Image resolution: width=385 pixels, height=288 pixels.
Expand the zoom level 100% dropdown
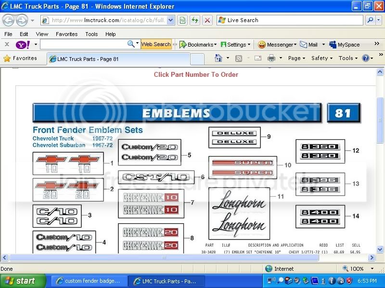pyautogui.click(x=372, y=269)
